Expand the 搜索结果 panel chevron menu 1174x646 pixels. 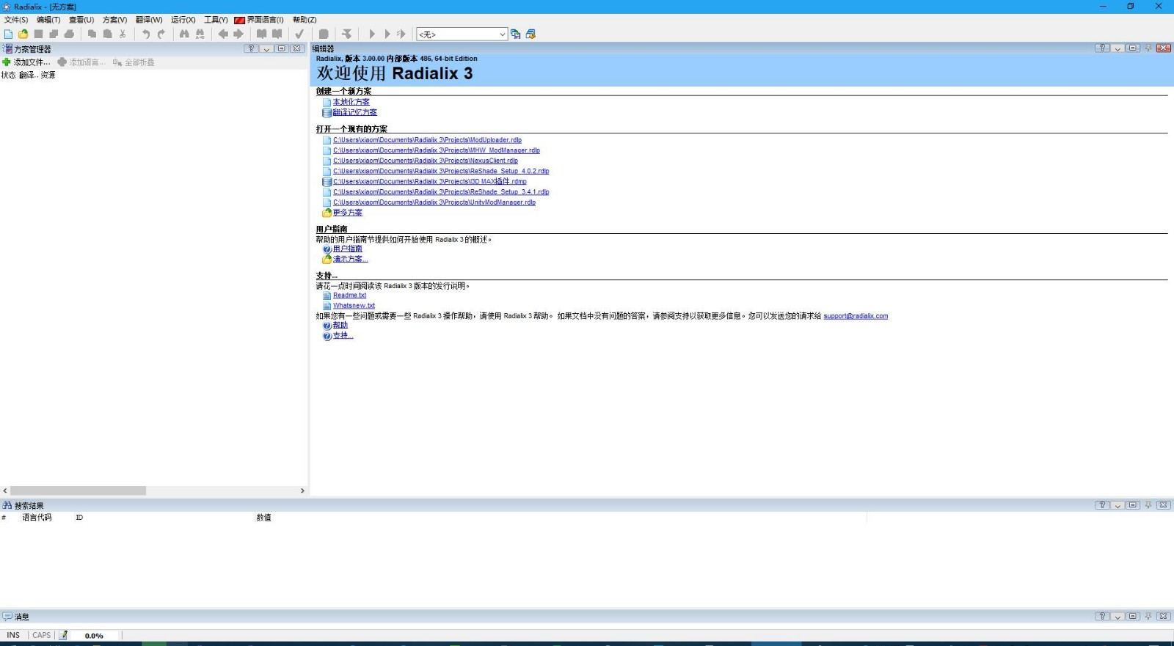[1118, 505]
